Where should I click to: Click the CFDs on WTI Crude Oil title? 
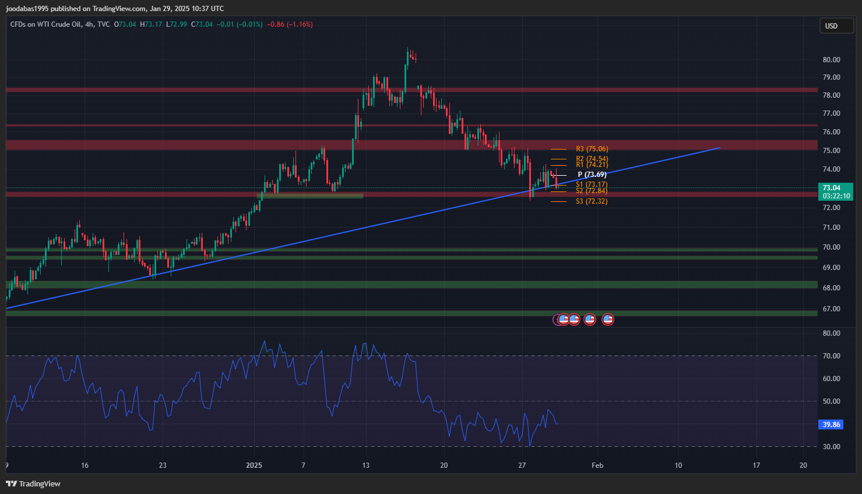46,24
